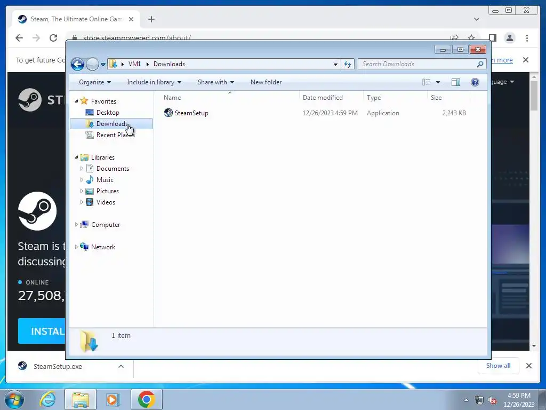Open Desktop in Favorites
The width and height of the screenshot is (546, 410).
108,113
